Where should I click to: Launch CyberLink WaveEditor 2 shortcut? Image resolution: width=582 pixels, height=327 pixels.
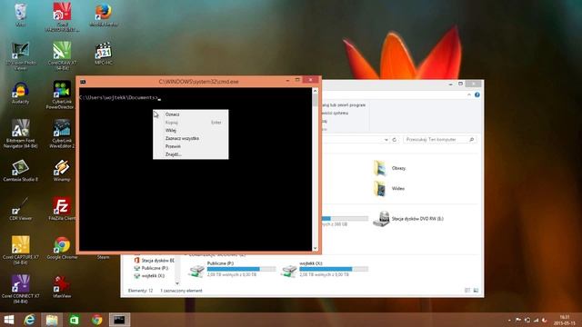pyautogui.click(x=62, y=134)
